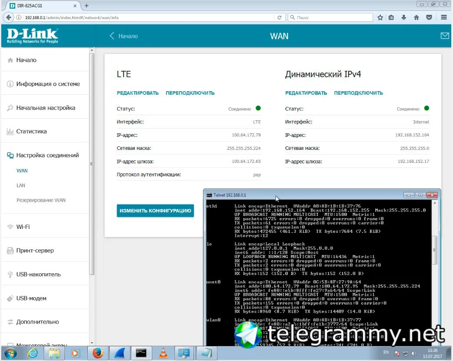Open Windows Explorer folder in taskbar
This screenshot has height=361, width=453.
(54, 353)
